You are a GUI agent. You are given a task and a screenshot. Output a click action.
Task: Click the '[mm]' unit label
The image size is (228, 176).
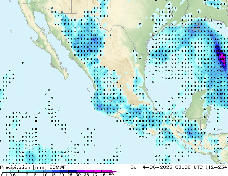pos(40,167)
